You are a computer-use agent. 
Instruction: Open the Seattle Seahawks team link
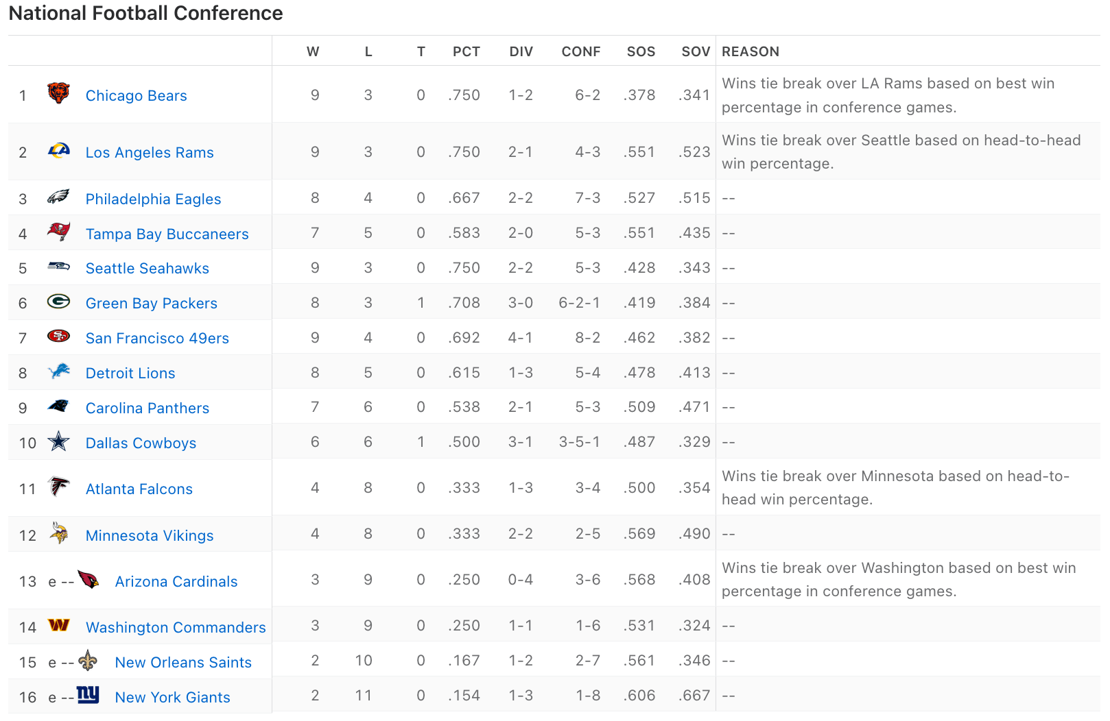tap(147, 269)
